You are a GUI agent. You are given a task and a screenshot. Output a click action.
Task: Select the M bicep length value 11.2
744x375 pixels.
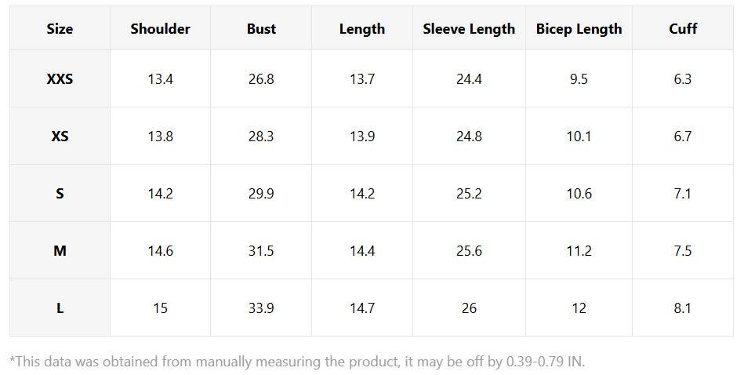(579, 251)
